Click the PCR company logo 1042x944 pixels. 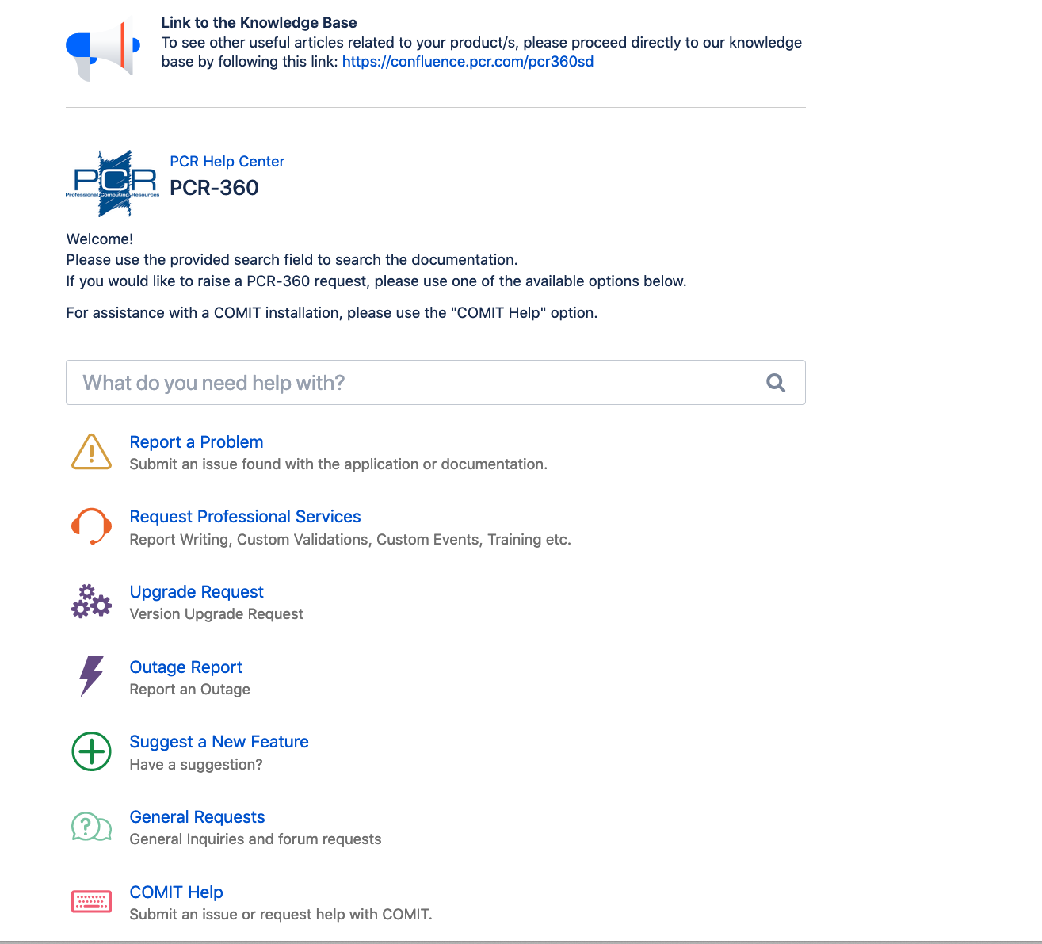click(112, 183)
